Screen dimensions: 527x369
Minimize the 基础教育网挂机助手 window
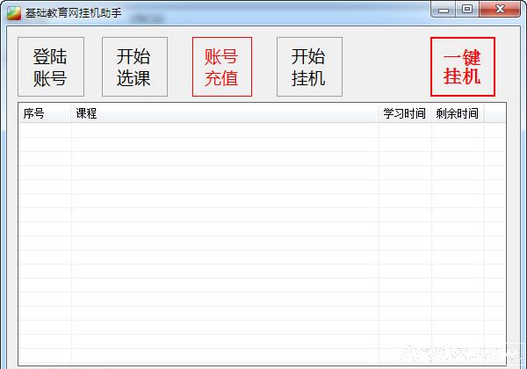point(444,9)
